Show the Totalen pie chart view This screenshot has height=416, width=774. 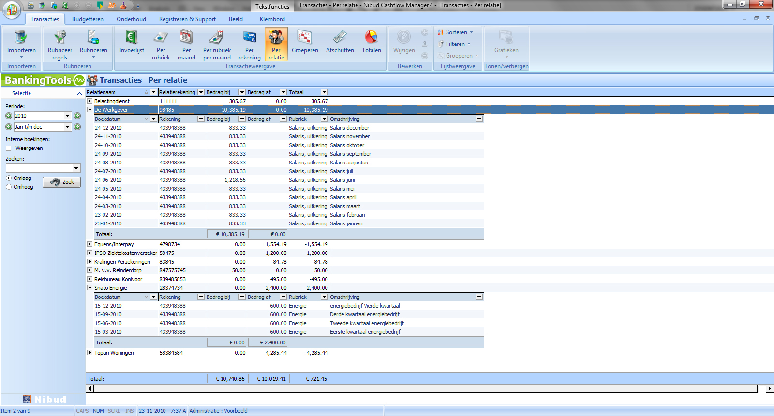[x=371, y=41]
